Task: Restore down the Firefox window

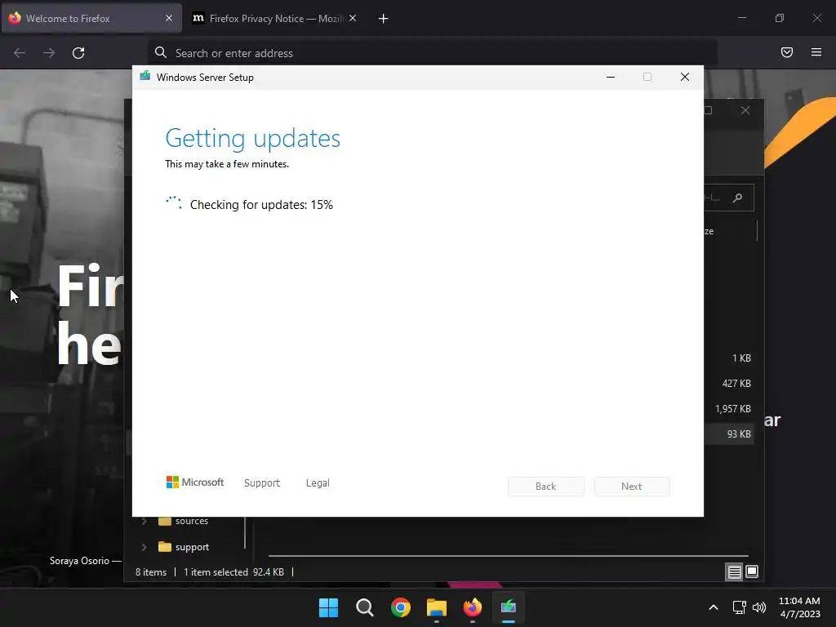Action: [x=780, y=18]
